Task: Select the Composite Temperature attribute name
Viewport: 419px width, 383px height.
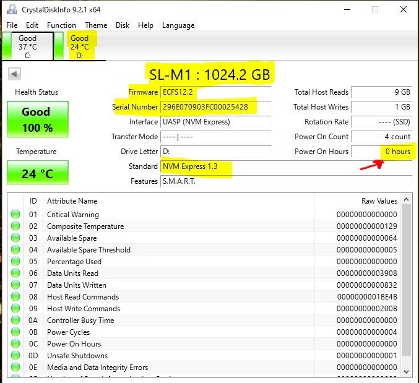Action: [x=85, y=226]
